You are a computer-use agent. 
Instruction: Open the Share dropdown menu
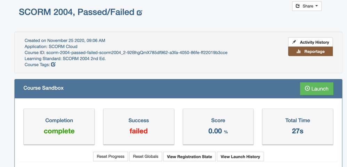tap(307, 6)
